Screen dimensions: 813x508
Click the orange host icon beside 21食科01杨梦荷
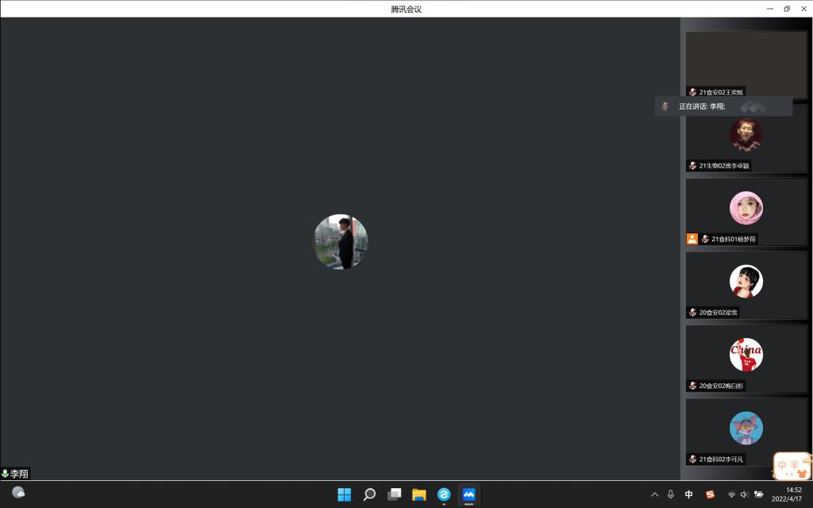point(692,239)
